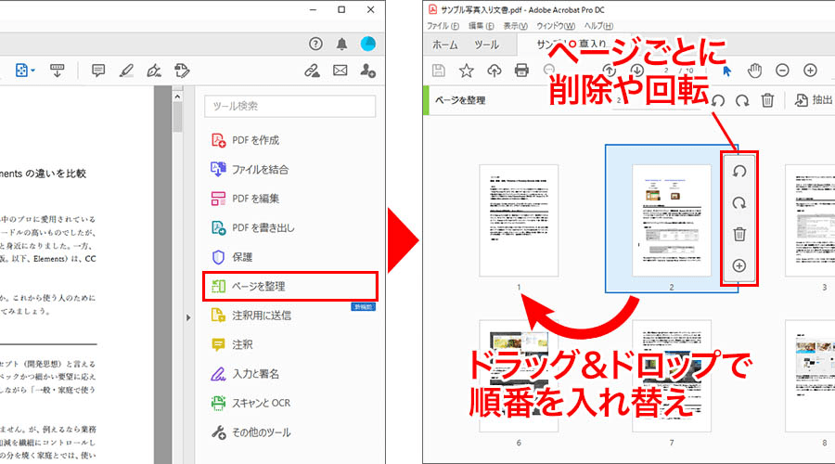Click the zoom out minus button
The height and width of the screenshot is (464, 835).
click(x=782, y=71)
